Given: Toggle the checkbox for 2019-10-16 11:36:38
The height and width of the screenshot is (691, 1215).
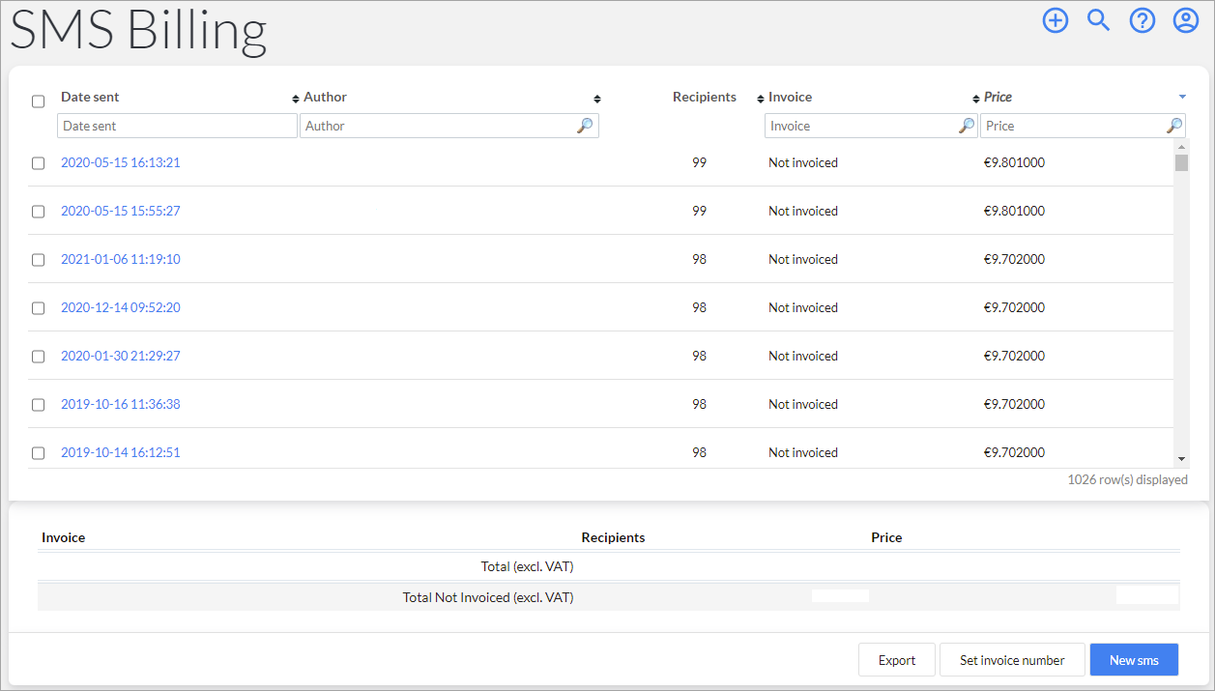Looking at the screenshot, I should pos(39,405).
